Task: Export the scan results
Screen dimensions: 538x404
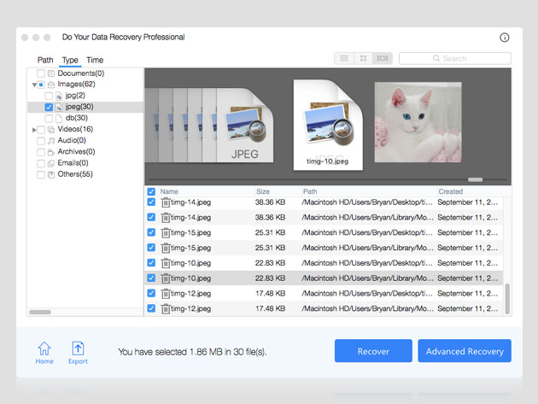Action: [x=78, y=353]
